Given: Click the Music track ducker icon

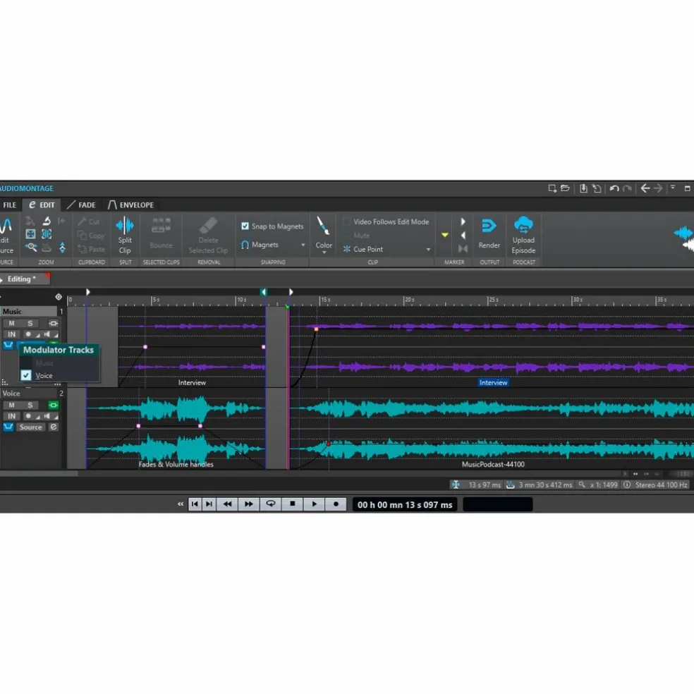Looking at the screenshot, I should click(8, 345).
